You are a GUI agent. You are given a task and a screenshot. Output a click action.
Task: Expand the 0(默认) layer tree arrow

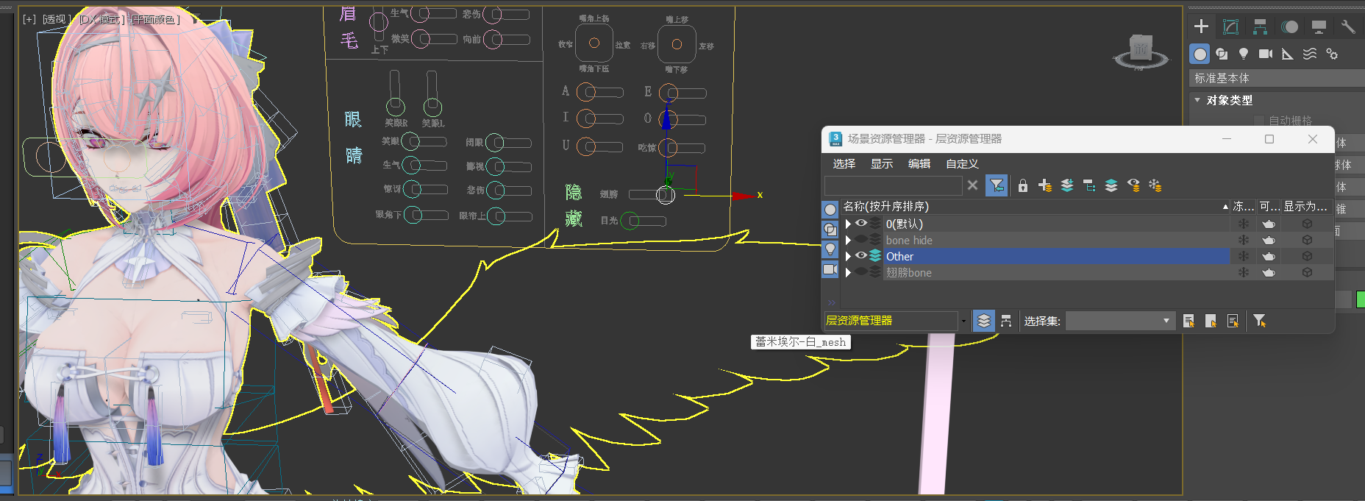[848, 224]
